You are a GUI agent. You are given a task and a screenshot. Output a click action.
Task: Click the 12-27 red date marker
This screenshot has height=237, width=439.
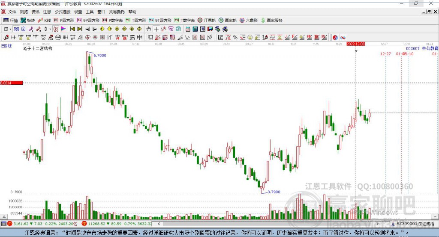click(x=385, y=53)
